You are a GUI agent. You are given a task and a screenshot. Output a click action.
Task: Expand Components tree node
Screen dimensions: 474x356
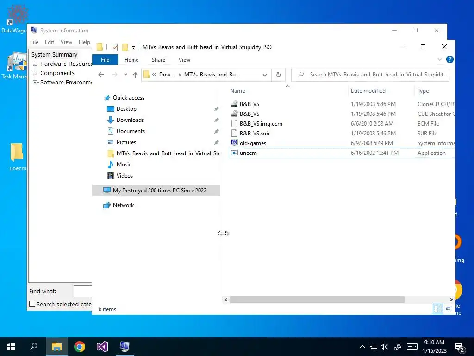coord(35,73)
